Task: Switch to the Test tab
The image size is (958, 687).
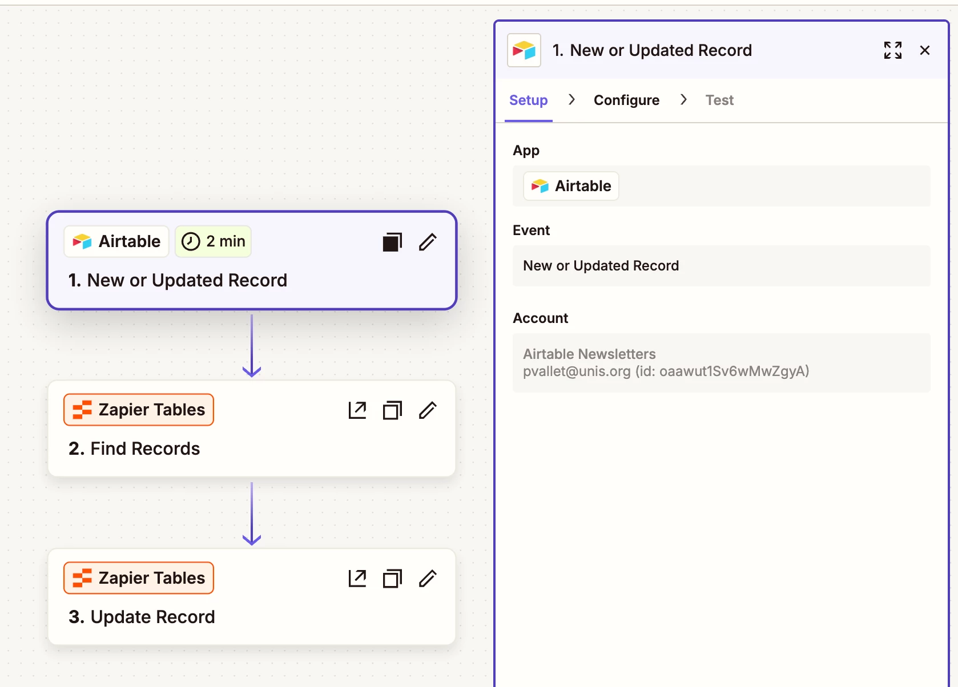Action: (719, 100)
